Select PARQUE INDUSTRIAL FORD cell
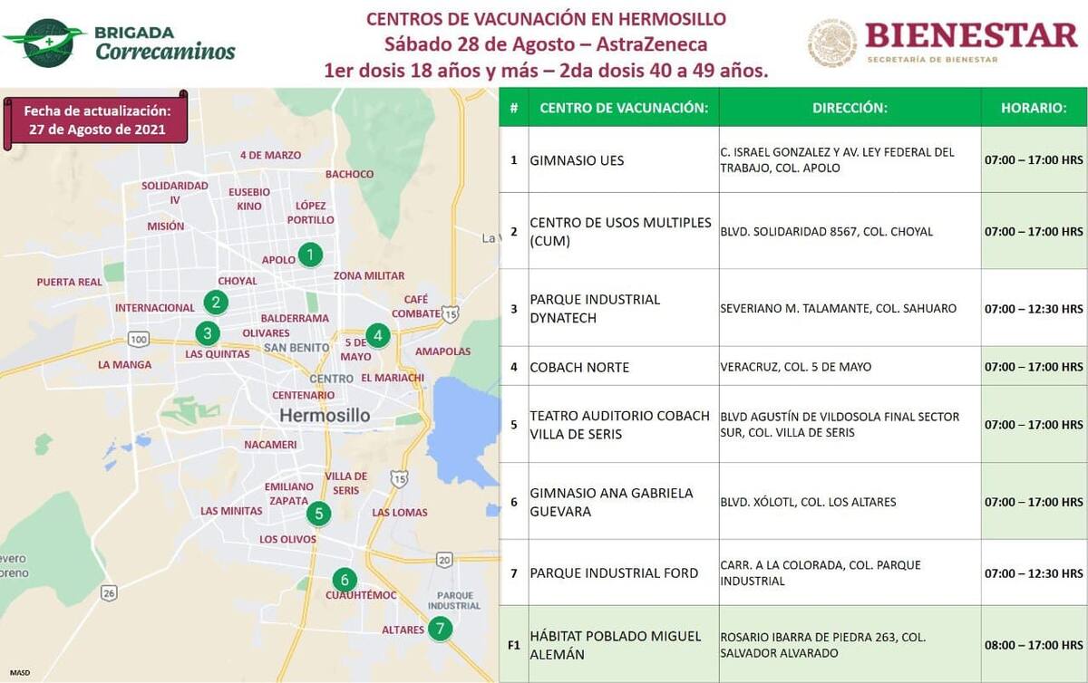Image resolution: width=1088 pixels, height=683 pixels. 624,572
